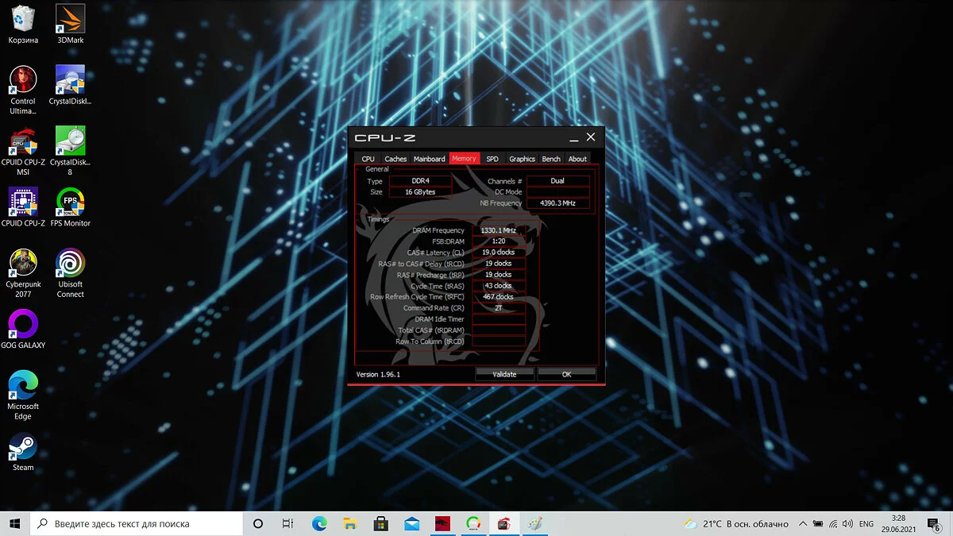Show hidden system tray icons
The image size is (953, 536).
[803, 524]
